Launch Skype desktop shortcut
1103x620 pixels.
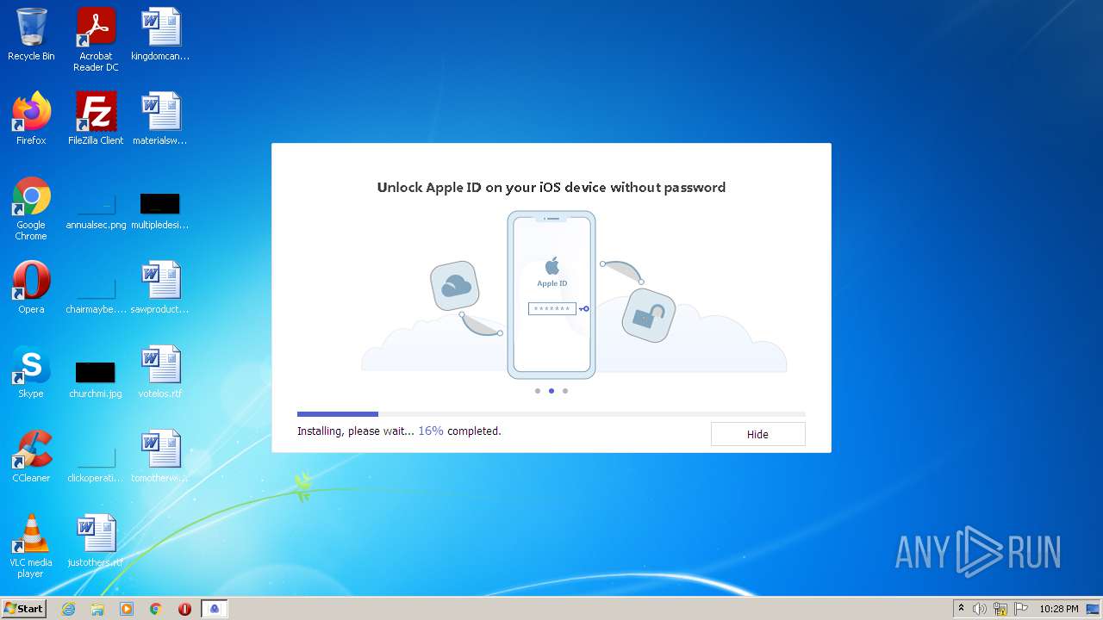[31, 372]
